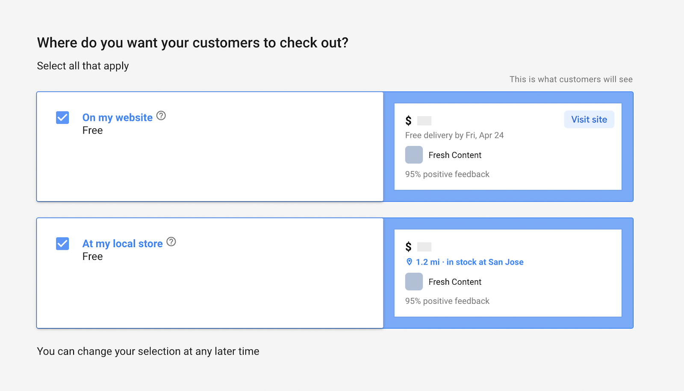This screenshot has height=391, width=684.
Task: Click the store logo thumbnail in website preview
Action: tap(414, 155)
